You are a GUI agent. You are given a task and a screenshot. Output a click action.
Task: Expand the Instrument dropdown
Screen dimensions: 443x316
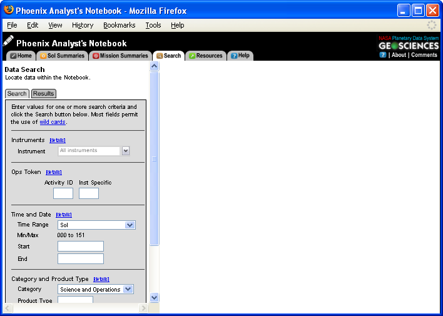pyautogui.click(x=126, y=151)
